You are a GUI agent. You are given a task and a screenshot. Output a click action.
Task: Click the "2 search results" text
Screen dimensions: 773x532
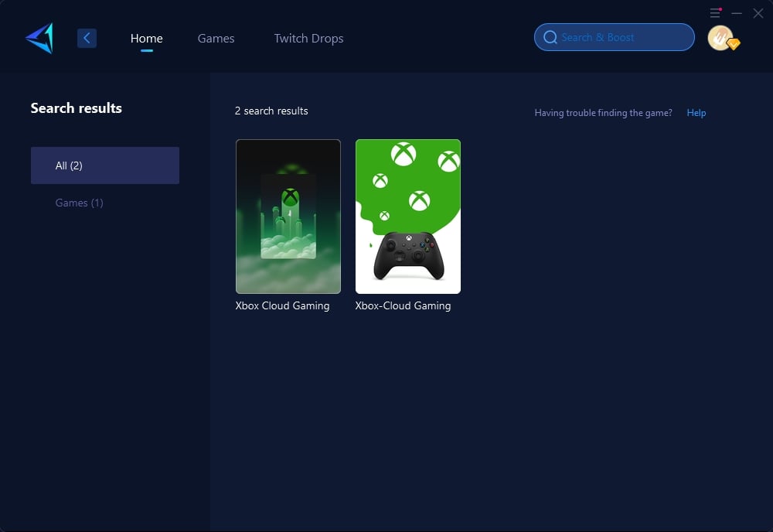pyautogui.click(x=271, y=111)
